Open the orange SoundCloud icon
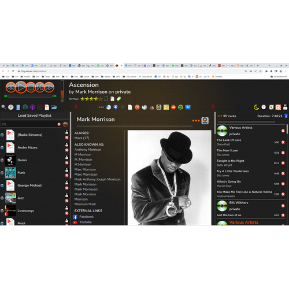289x289 pixels. [x=173, y=107]
